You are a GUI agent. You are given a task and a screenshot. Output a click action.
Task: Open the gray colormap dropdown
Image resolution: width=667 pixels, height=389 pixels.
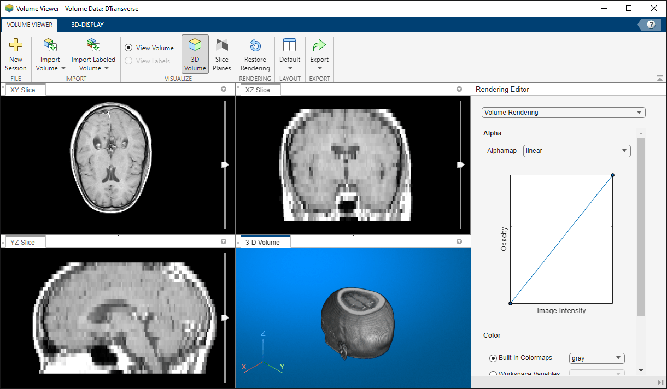pyautogui.click(x=596, y=358)
